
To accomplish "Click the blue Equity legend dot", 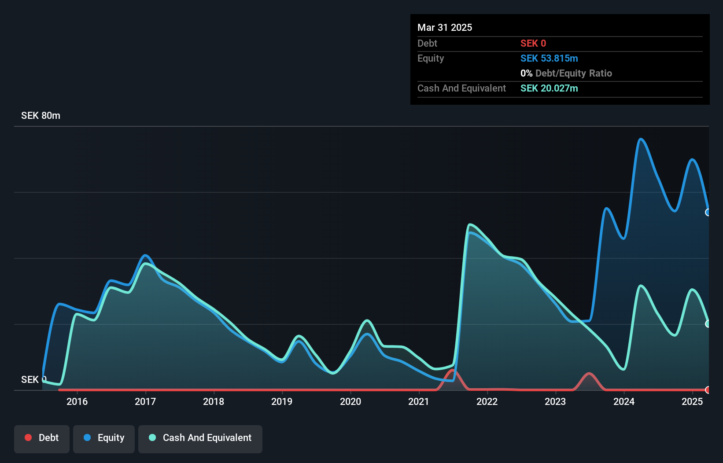I will click(x=87, y=437).
